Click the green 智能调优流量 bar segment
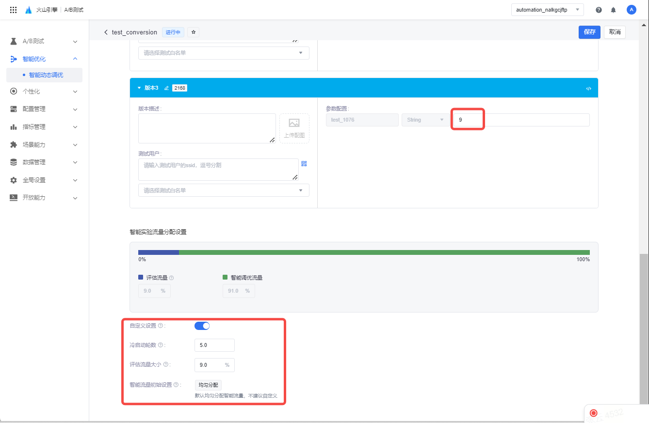Screen dimensions: 649x423 (x=384, y=252)
